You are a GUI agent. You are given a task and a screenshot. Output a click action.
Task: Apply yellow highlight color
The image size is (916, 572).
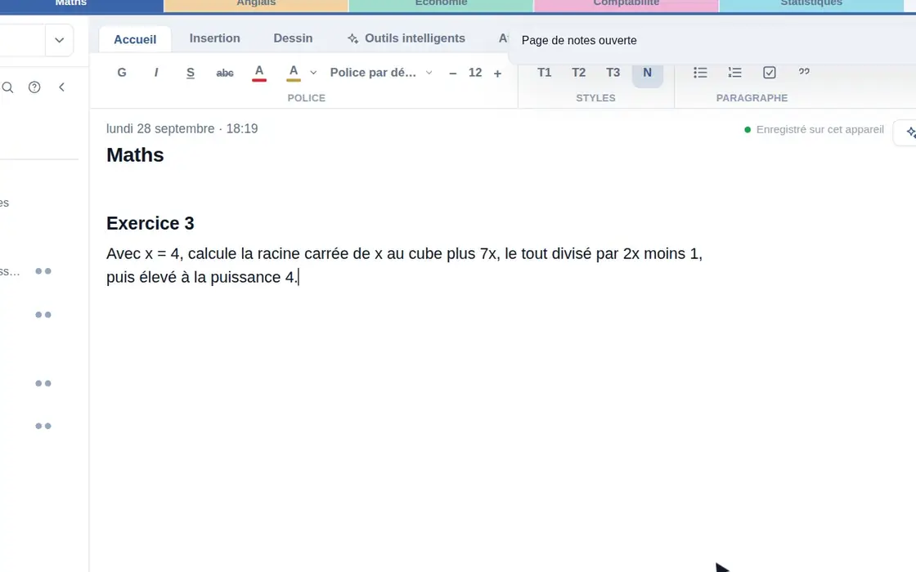pyautogui.click(x=294, y=73)
